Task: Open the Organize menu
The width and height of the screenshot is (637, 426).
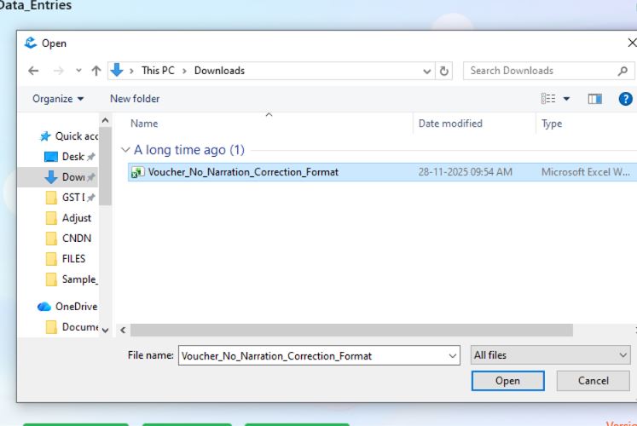Action: coord(58,99)
